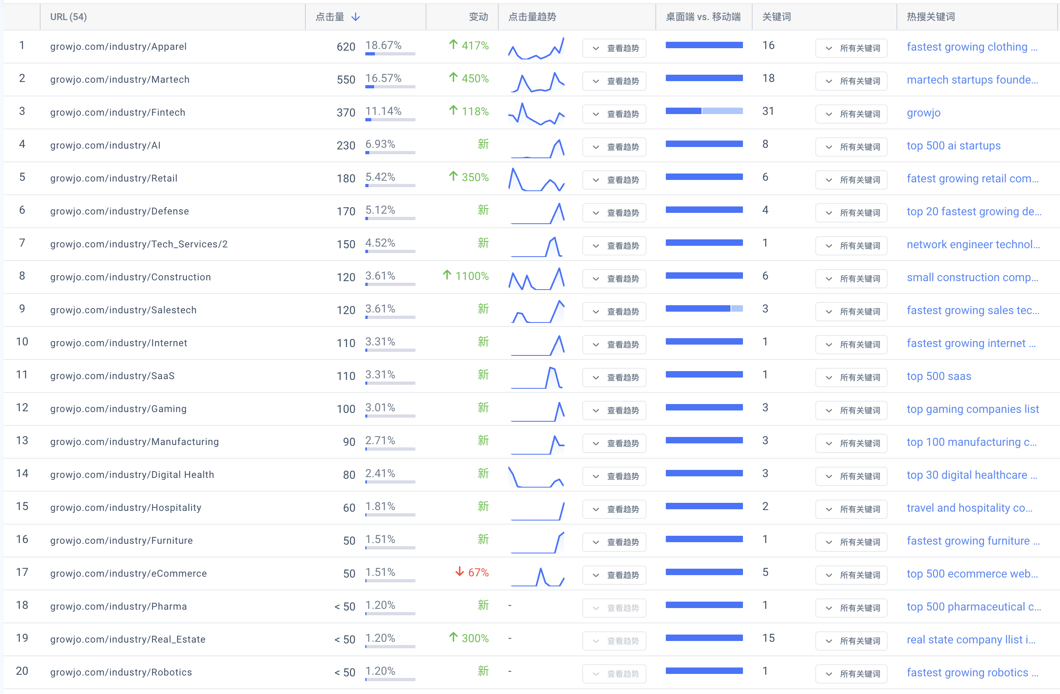Click the 18.67% share bar for Apparel
This screenshot has height=694, width=1060.
point(390,53)
